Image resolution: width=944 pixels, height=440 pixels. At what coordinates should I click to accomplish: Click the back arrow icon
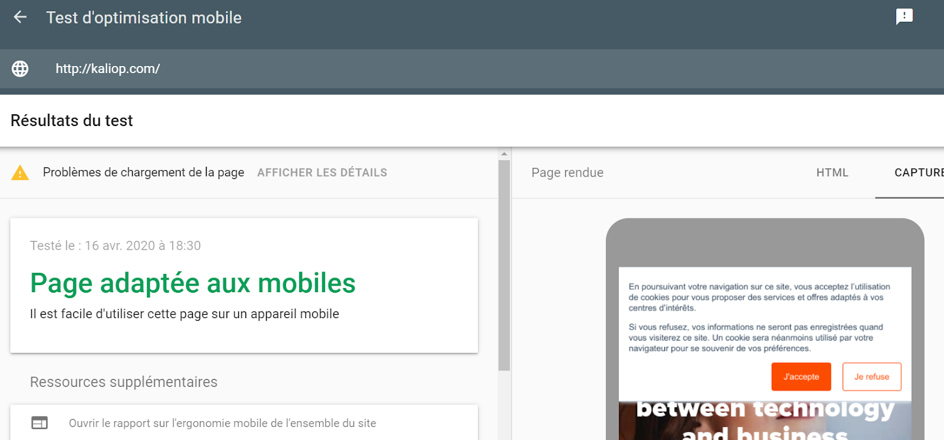20,17
